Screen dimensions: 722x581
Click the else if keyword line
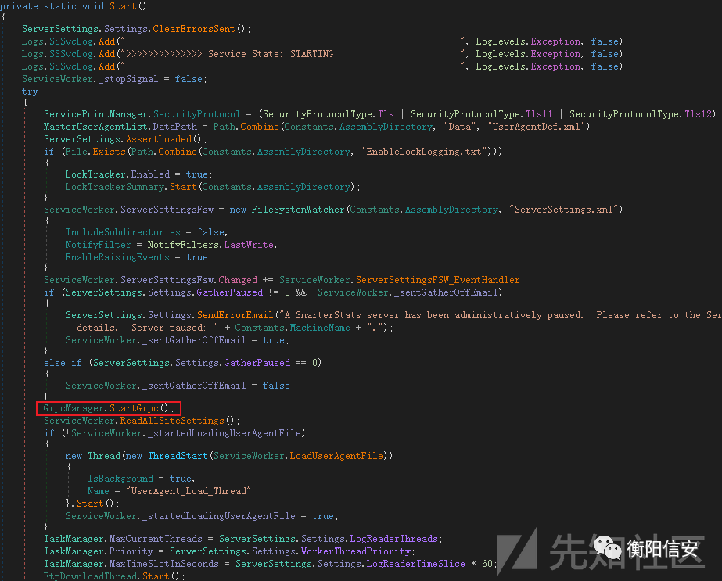click(182, 362)
